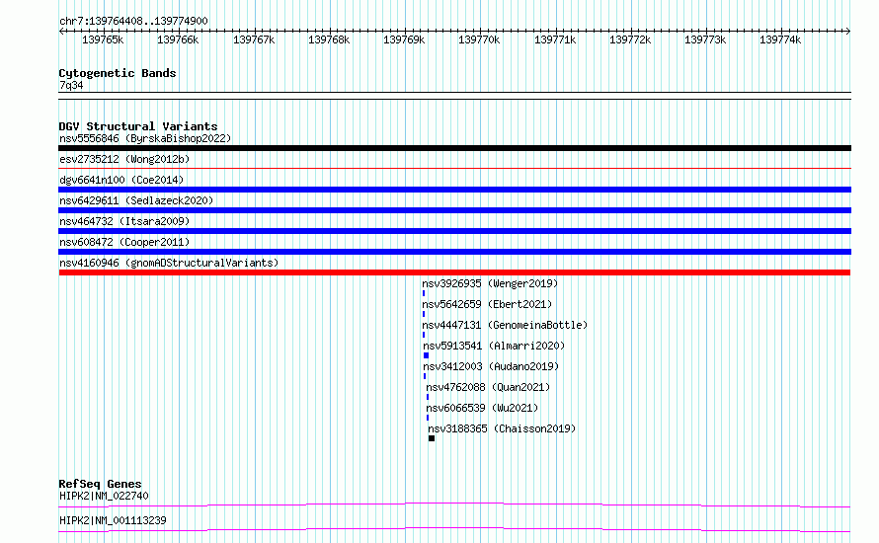Click the 139769k ruler position
The width and height of the screenshot is (879, 543).
[404, 39]
